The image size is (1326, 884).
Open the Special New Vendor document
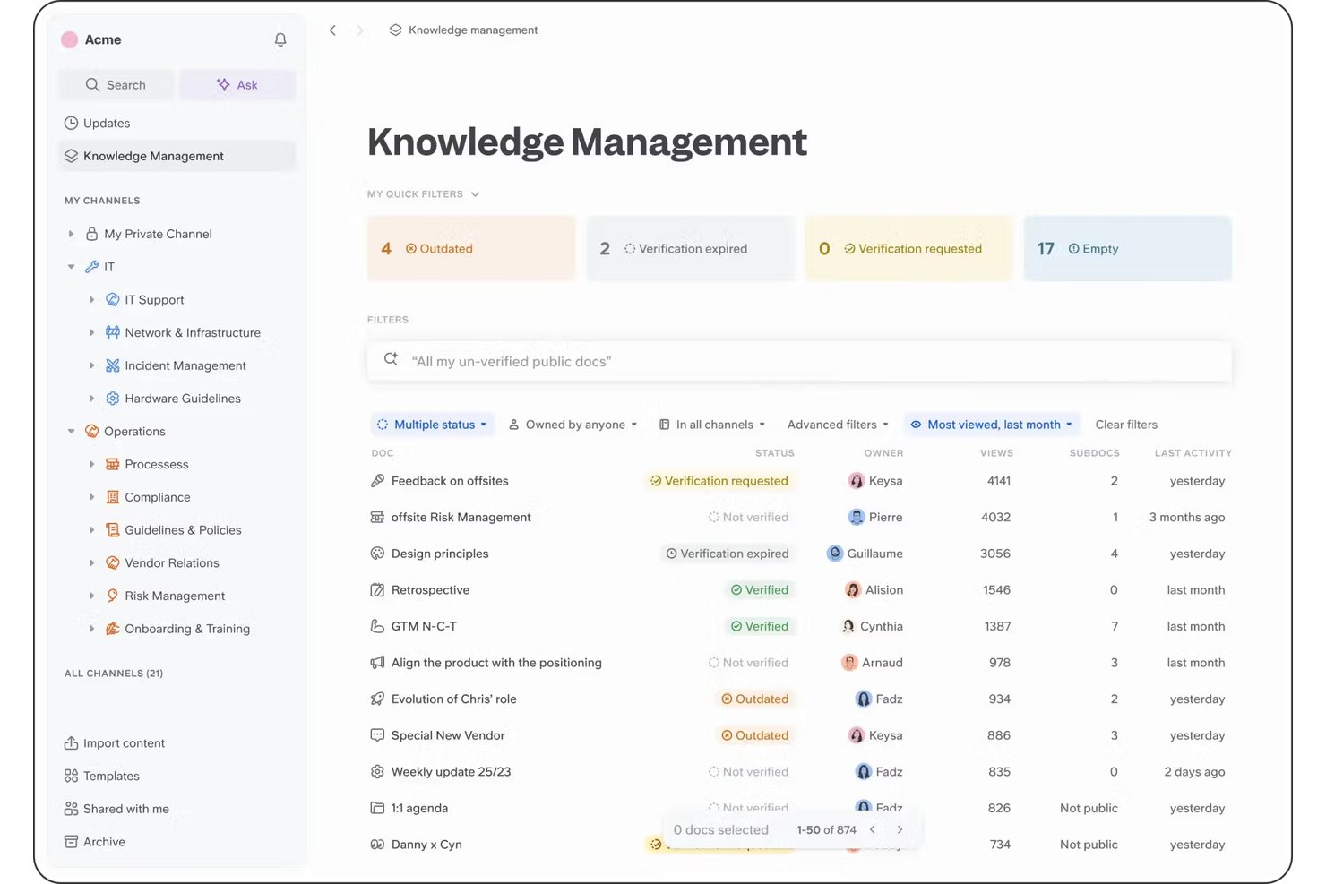tap(448, 735)
